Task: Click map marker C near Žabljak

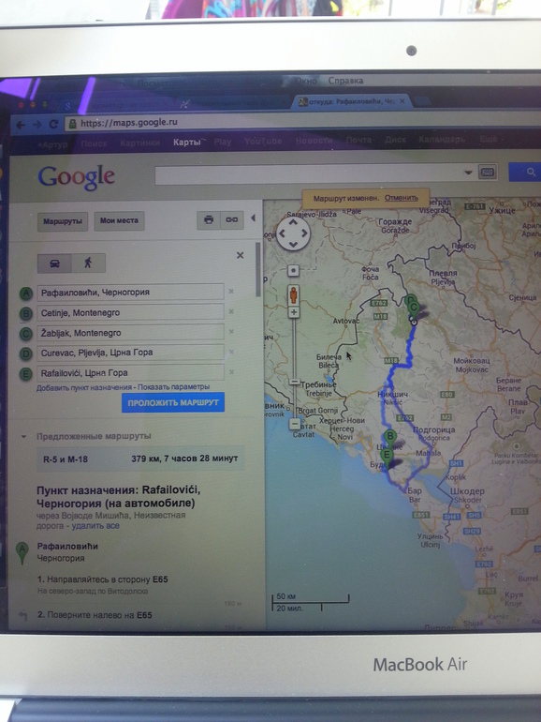Action: [x=414, y=311]
